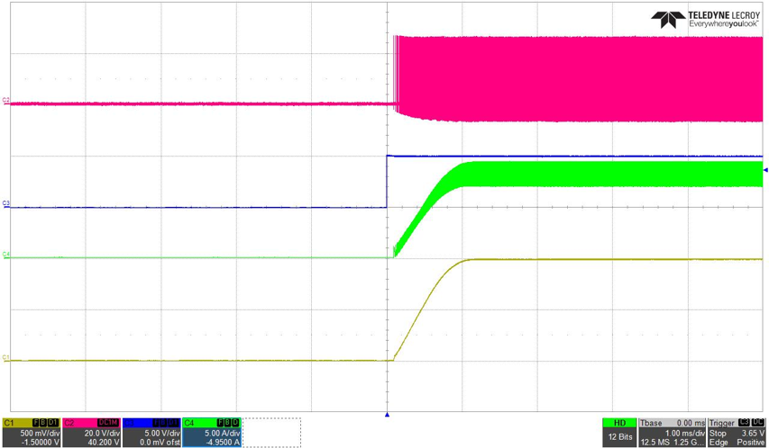Open the Trigger descriptor box

(737, 433)
